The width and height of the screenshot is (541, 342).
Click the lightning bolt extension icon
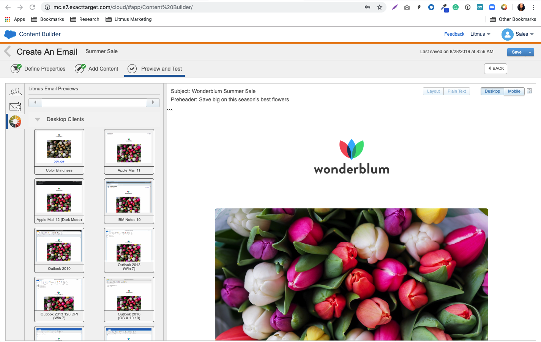(x=419, y=7)
